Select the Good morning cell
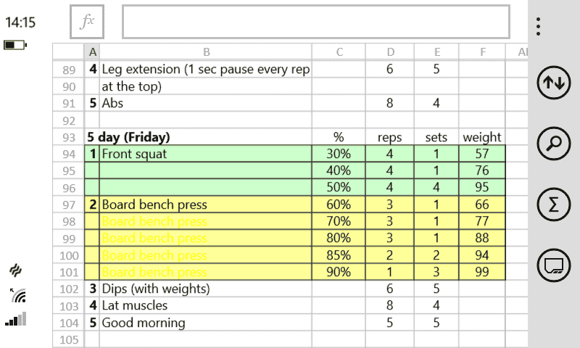580x348 pixels. 206,323
